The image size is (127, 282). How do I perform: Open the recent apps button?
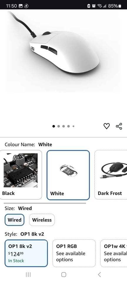(28, 274)
